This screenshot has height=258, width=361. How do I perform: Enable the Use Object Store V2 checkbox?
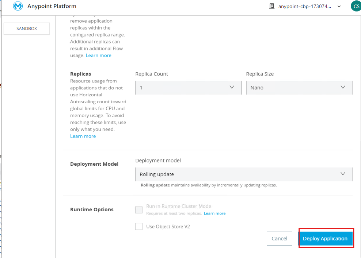pyautogui.click(x=139, y=226)
